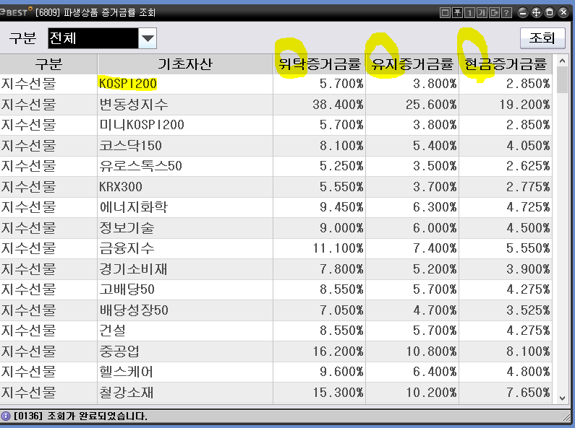
Task: Click the 19.200% cash margin value
Action: click(525, 105)
